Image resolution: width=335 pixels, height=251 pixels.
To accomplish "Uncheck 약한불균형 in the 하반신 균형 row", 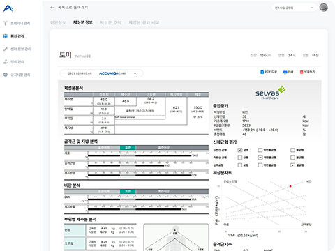I will point(260,158).
